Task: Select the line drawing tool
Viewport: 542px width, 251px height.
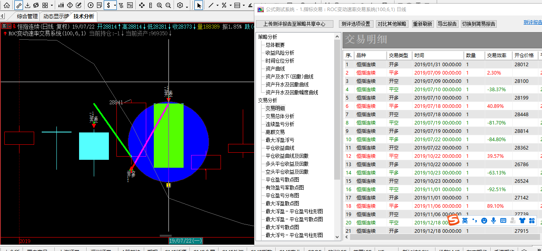Action: click(211, 5)
